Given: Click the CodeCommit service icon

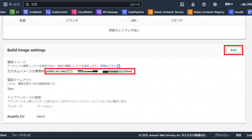Looking at the screenshot, I should [48, 12].
